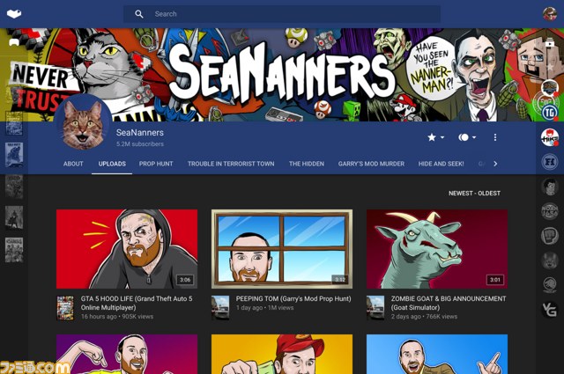Toggle the notification switch icon
This screenshot has width=564, height=374.
464,137
